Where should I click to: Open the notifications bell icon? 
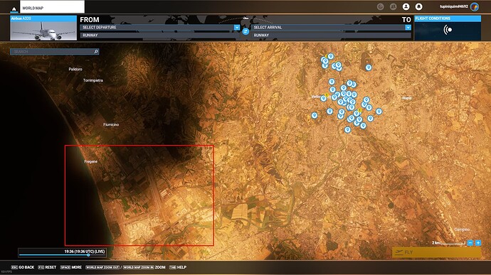click(x=418, y=6)
